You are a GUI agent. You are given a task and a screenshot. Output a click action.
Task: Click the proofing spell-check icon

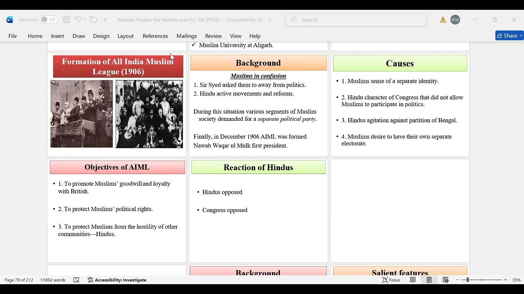76,280
